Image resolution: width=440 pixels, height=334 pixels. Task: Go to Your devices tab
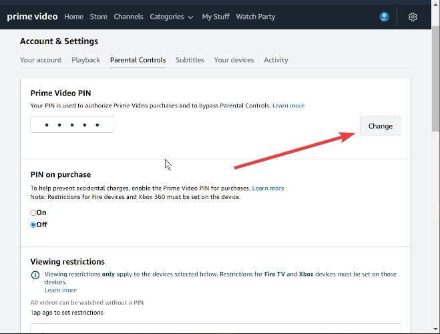pyautogui.click(x=234, y=60)
